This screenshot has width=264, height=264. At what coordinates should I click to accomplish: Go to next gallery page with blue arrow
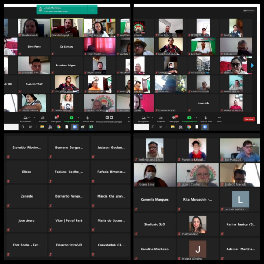[252, 65]
